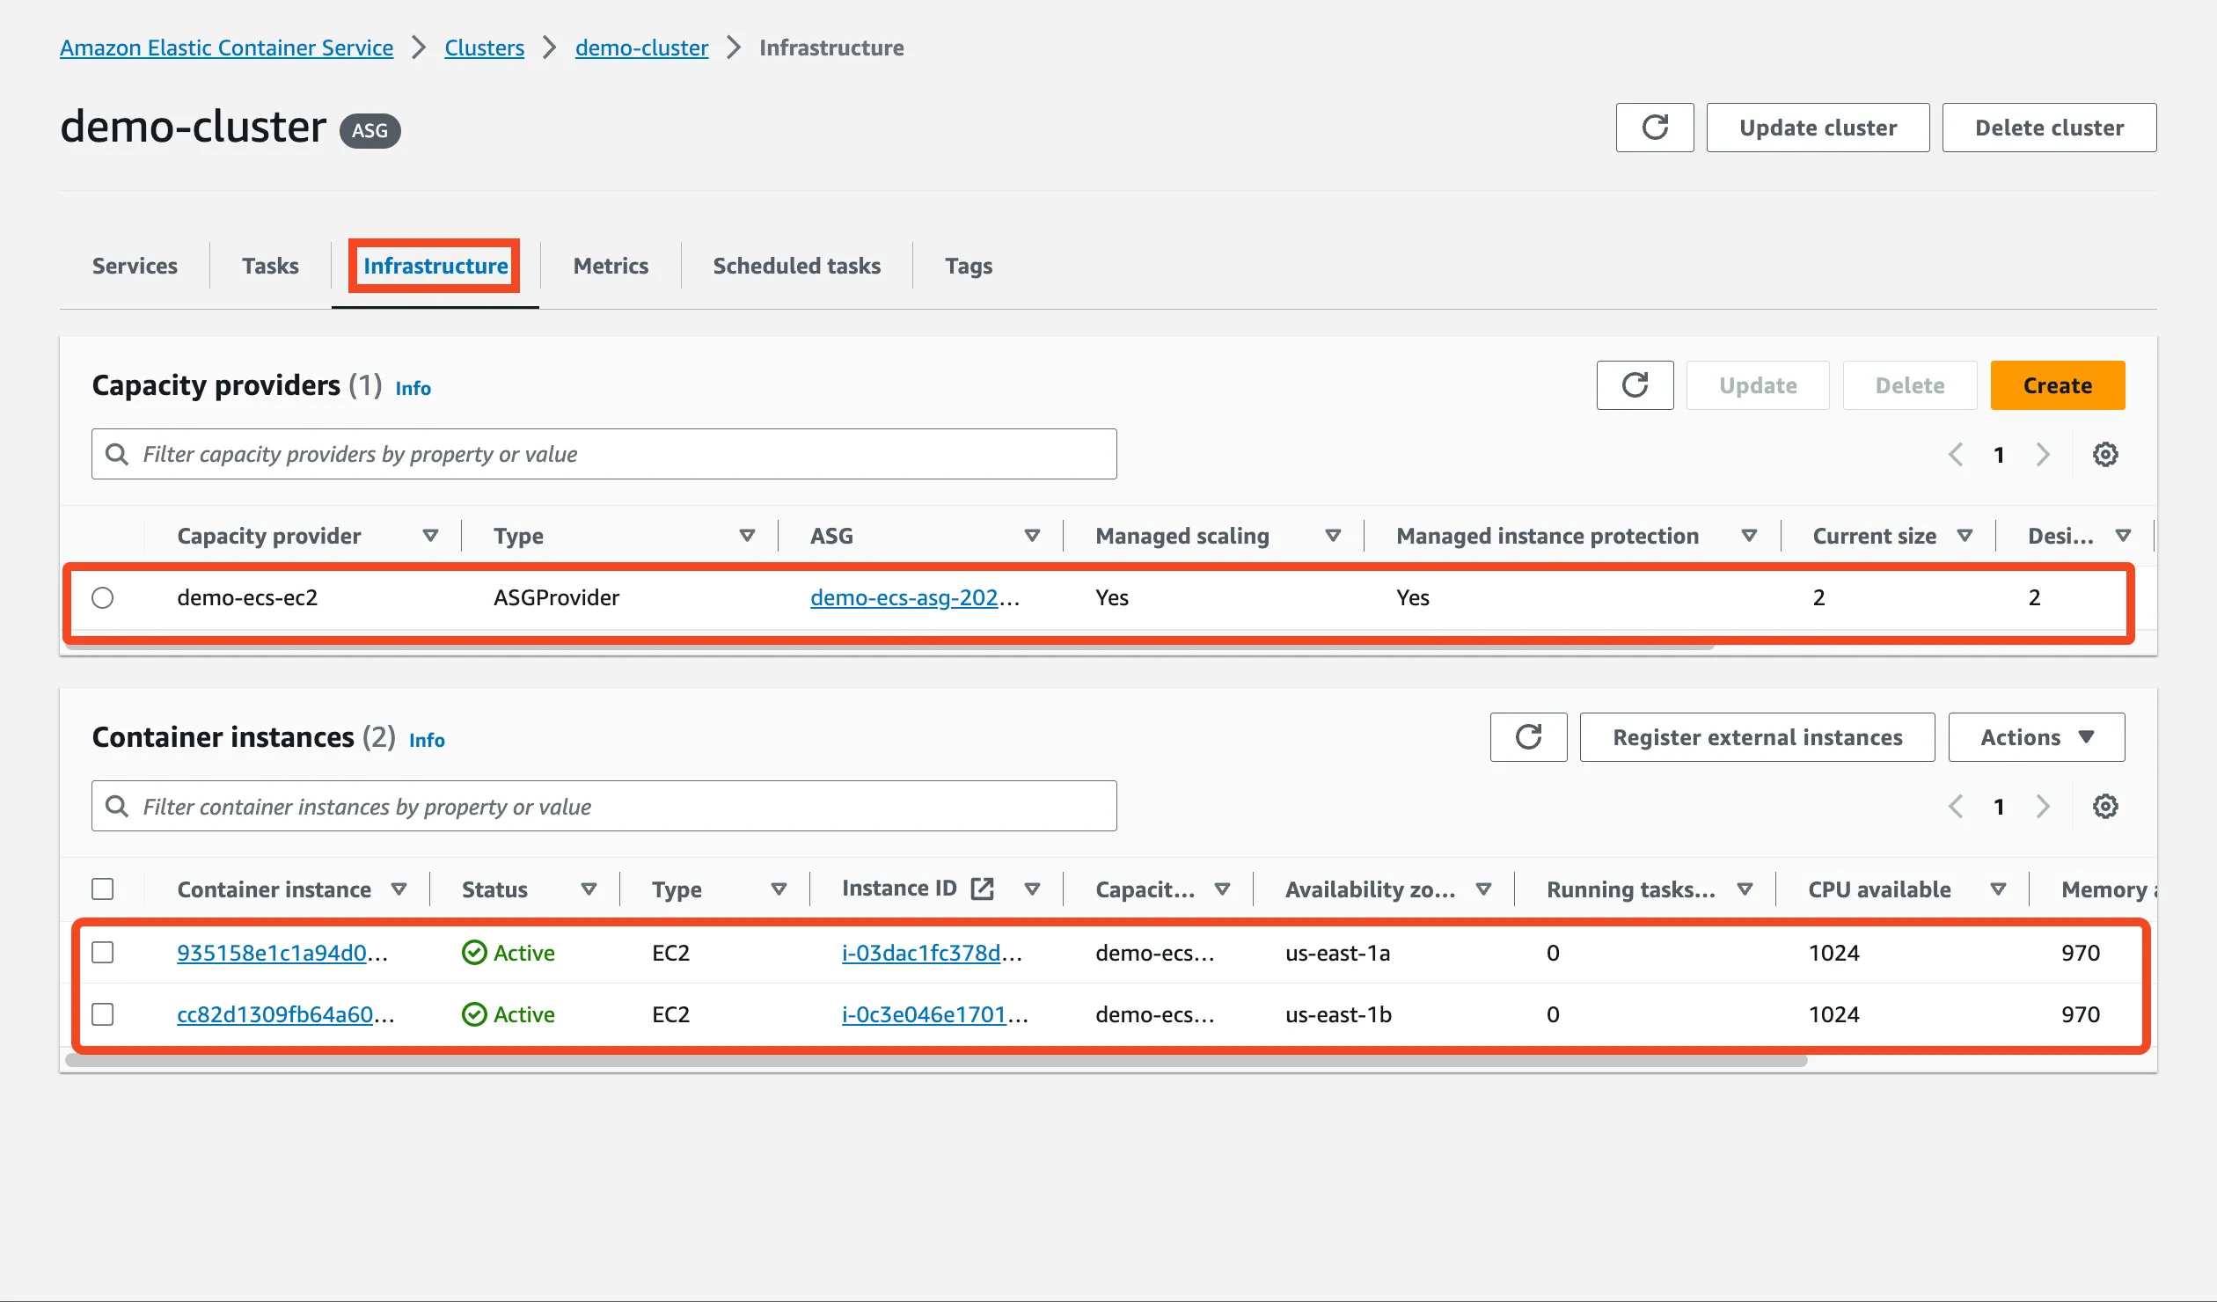Sort by ASG column
The width and height of the screenshot is (2217, 1302).
[1032, 536]
